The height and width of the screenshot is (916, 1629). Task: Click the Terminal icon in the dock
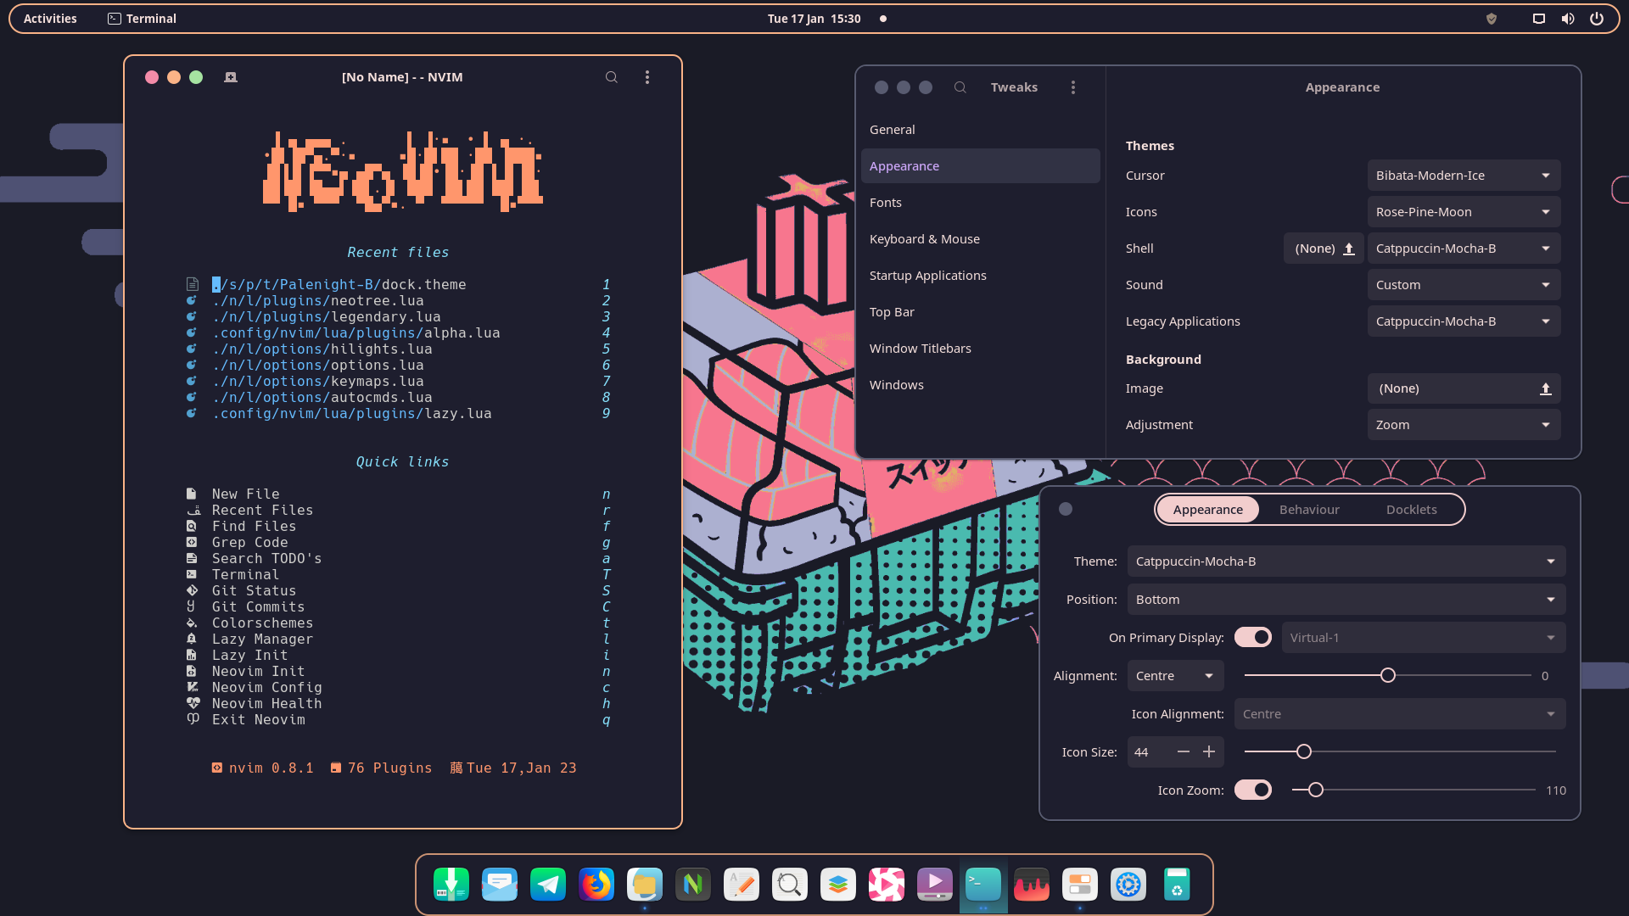[x=982, y=885]
